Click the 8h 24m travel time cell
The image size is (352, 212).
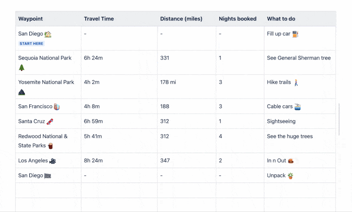point(93,161)
